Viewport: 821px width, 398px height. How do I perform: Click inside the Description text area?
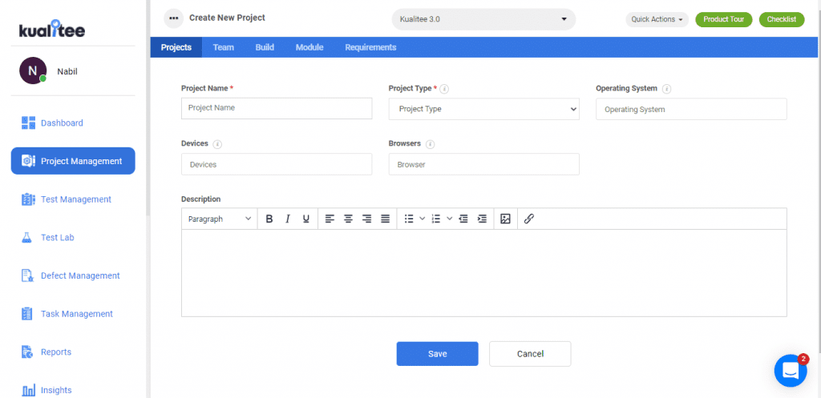pyautogui.click(x=483, y=273)
